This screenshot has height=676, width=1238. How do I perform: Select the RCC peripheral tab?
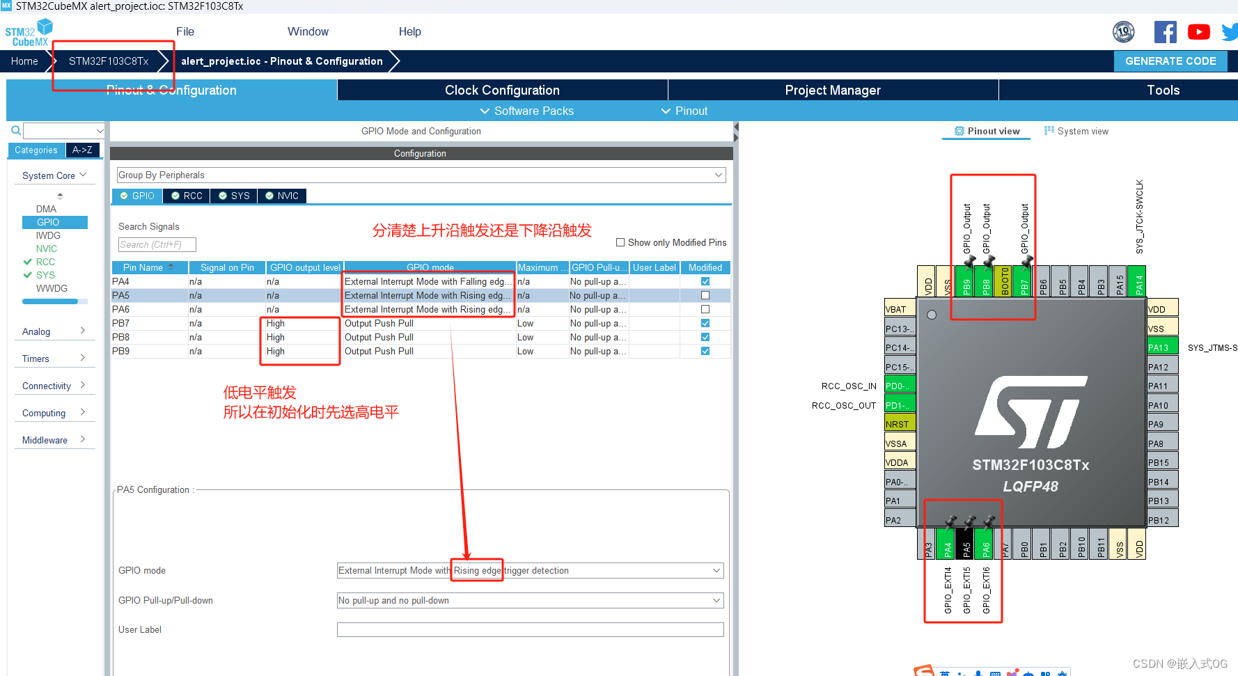187,196
